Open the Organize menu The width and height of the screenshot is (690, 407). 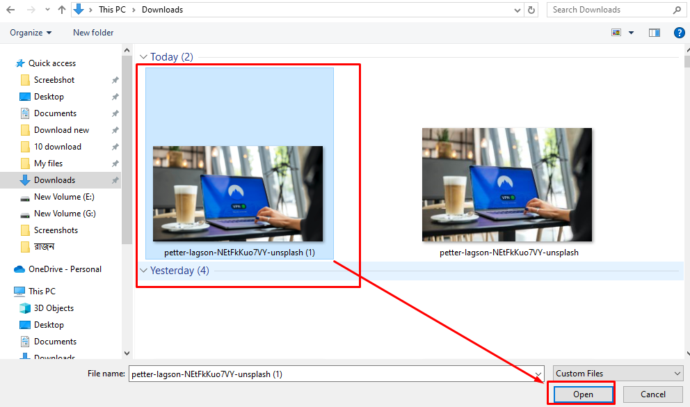coord(31,33)
